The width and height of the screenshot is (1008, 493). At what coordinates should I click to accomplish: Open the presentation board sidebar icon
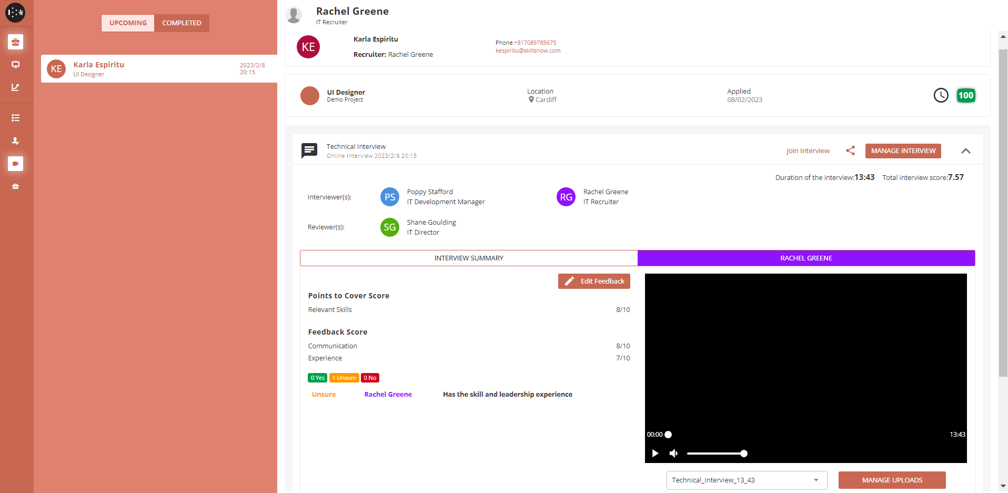tap(15, 65)
